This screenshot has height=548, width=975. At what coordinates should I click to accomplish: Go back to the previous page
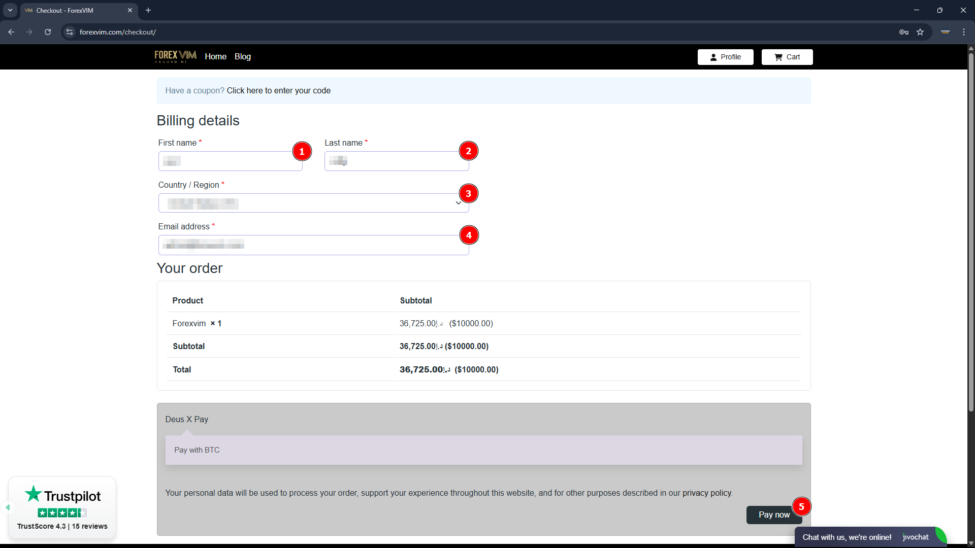point(11,32)
